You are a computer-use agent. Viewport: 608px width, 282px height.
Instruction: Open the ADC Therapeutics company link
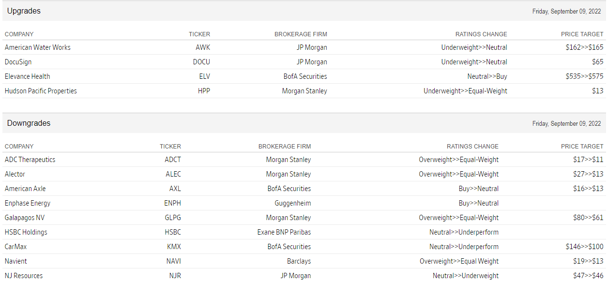pos(30,160)
